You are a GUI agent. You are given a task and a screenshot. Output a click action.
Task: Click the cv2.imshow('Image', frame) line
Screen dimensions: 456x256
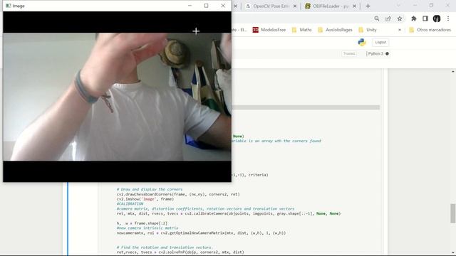pyautogui.click(x=145, y=199)
